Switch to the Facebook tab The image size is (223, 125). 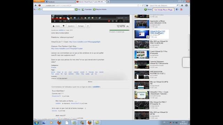60,2
